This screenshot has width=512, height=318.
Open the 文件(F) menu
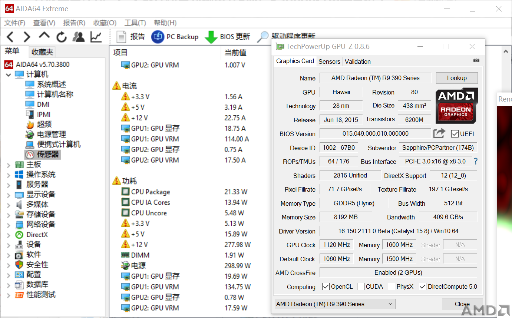point(15,23)
